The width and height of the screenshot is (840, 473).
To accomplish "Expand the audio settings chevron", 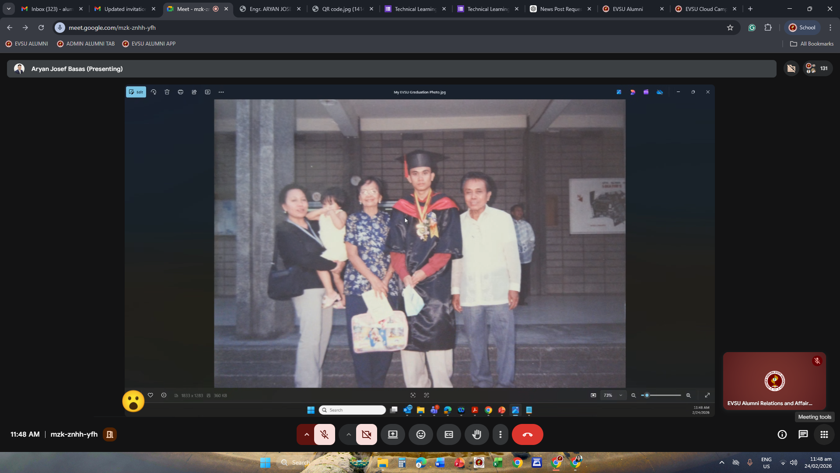I will [x=307, y=434].
